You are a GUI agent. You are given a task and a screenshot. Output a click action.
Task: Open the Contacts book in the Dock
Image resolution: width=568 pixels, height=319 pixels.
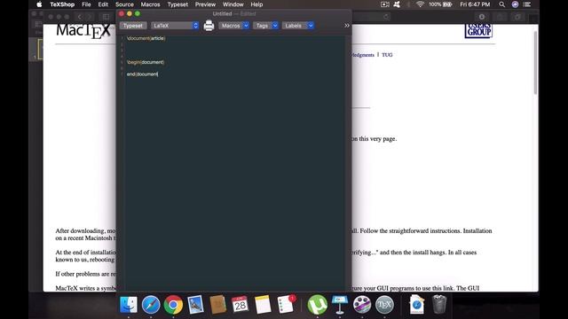tap(217, 304)
